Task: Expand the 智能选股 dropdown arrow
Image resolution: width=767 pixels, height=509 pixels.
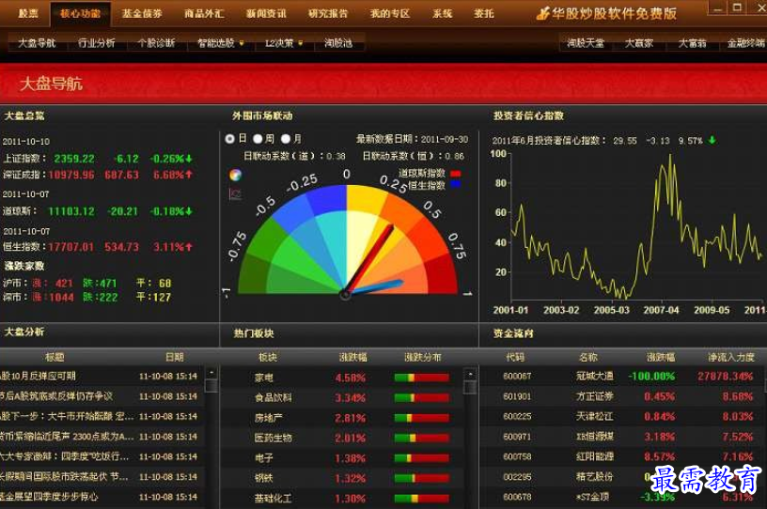Action: 242,43
